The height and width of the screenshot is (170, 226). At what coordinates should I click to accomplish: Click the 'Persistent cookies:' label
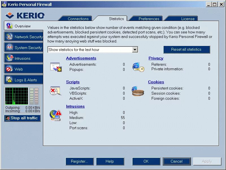point(167,88)
